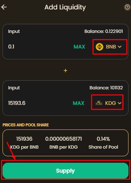Click the Supply button

point(65,171)
